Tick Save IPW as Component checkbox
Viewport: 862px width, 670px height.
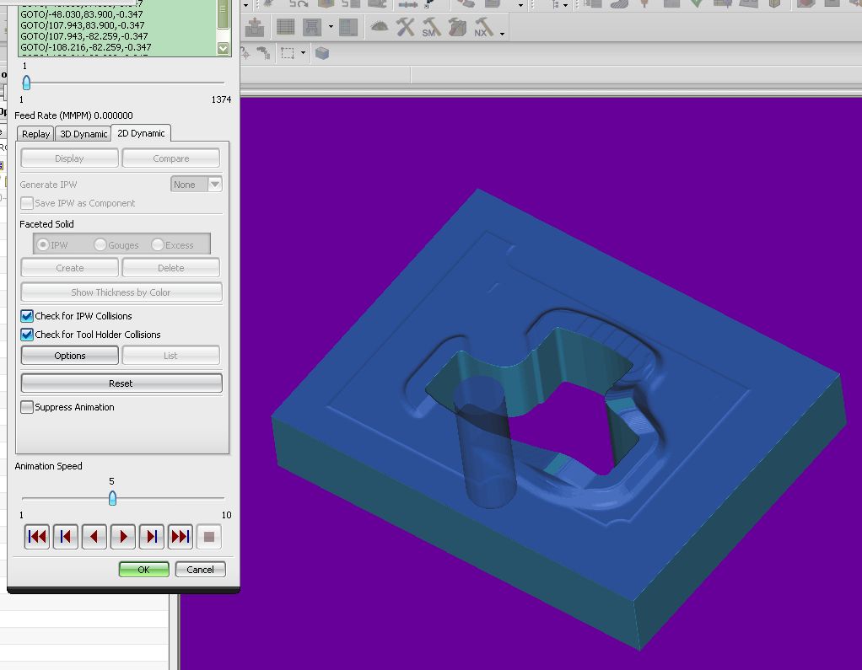(26, 203)
